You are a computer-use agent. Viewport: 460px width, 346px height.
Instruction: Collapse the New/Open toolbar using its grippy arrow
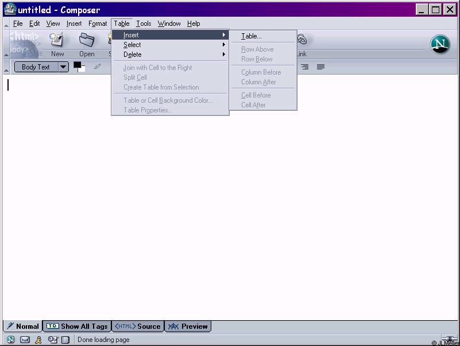click(x=6, y=55)
